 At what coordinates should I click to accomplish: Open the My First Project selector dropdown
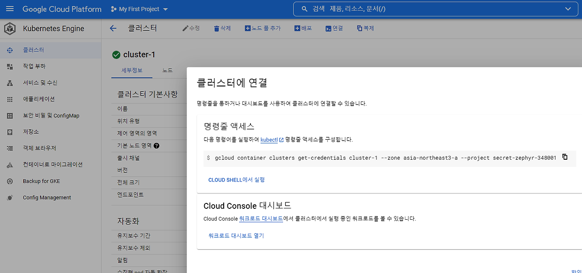tap(139, 9)
